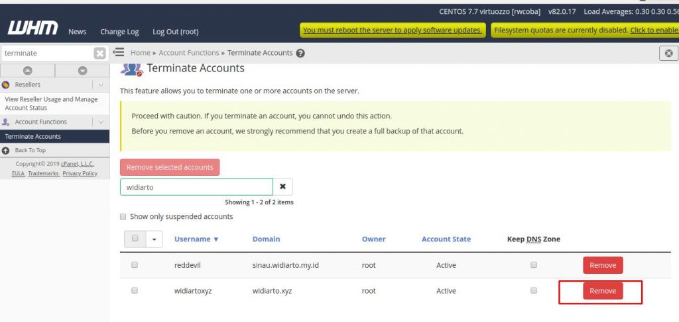Remove the widiartoxyz account
The width and height of the screenshot is (679, 322).
[603, 291]
